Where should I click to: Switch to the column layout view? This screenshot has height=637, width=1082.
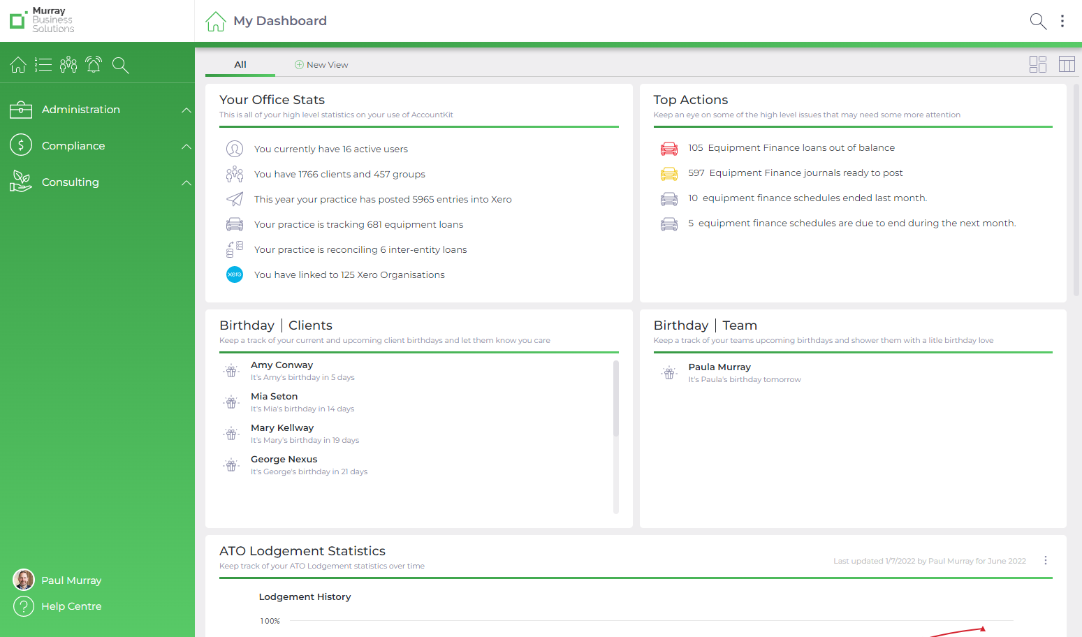1067,64
